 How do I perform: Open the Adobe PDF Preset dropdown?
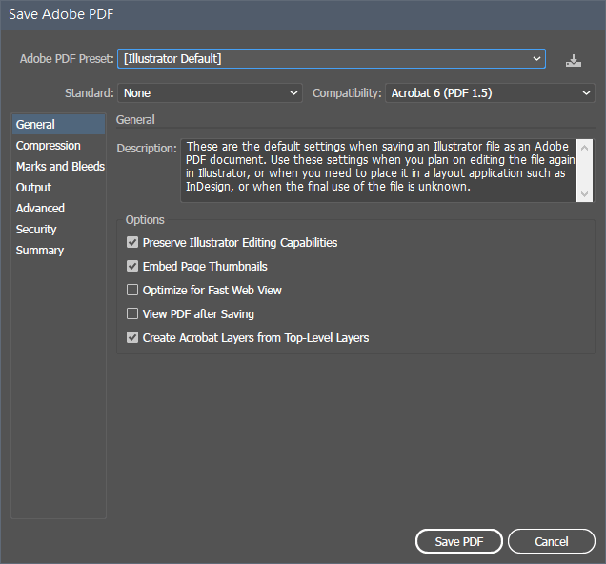[x=332, y=59]
